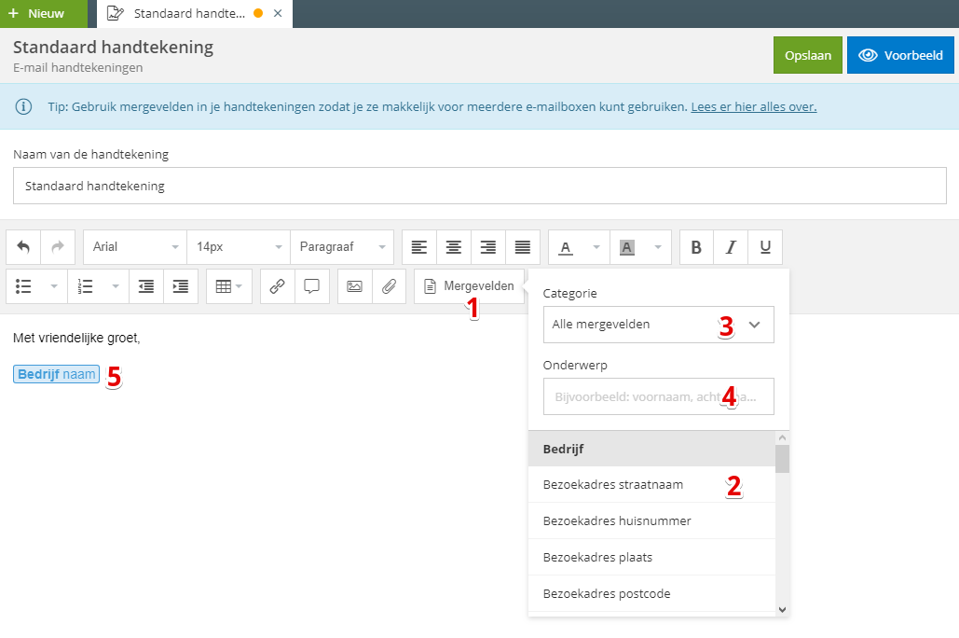Click the info icon in the tip banner
Image resolution: width=959 pixels, height=638 pixels.
23,106
